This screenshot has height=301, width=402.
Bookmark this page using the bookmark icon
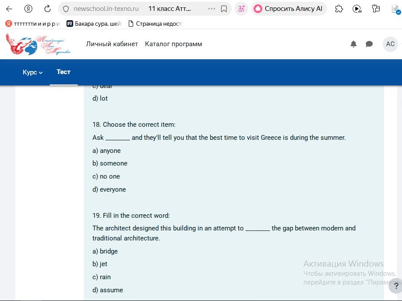224,9
